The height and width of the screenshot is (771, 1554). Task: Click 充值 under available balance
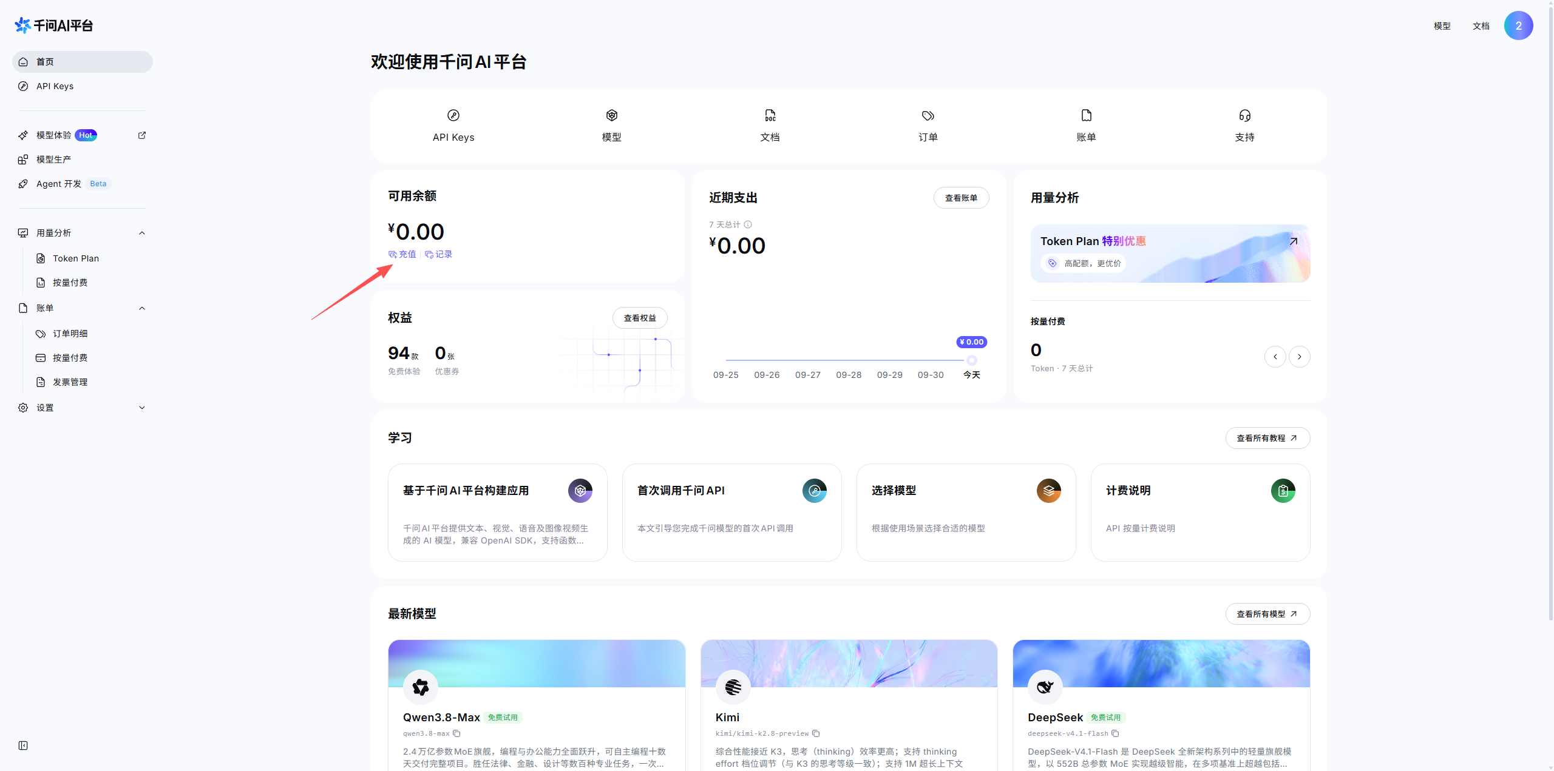[402, 254]
